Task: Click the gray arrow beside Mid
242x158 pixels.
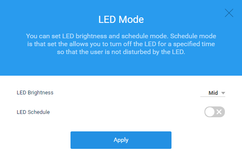Action: tap(223, 93)
